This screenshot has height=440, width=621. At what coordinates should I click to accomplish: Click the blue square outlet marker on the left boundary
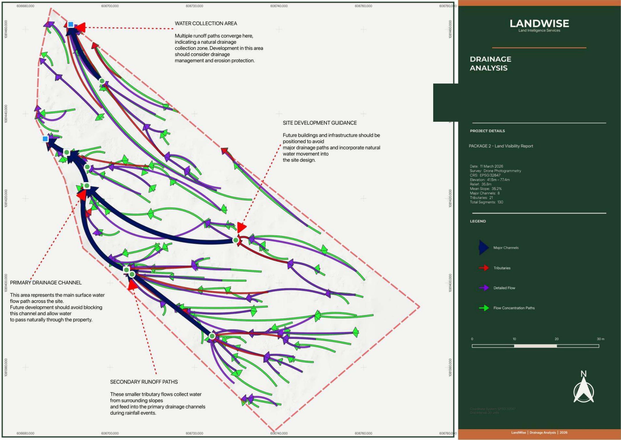(x=45, y=139)
